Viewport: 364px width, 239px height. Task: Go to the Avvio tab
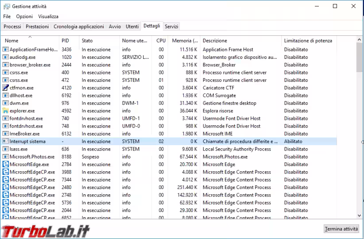115,27
